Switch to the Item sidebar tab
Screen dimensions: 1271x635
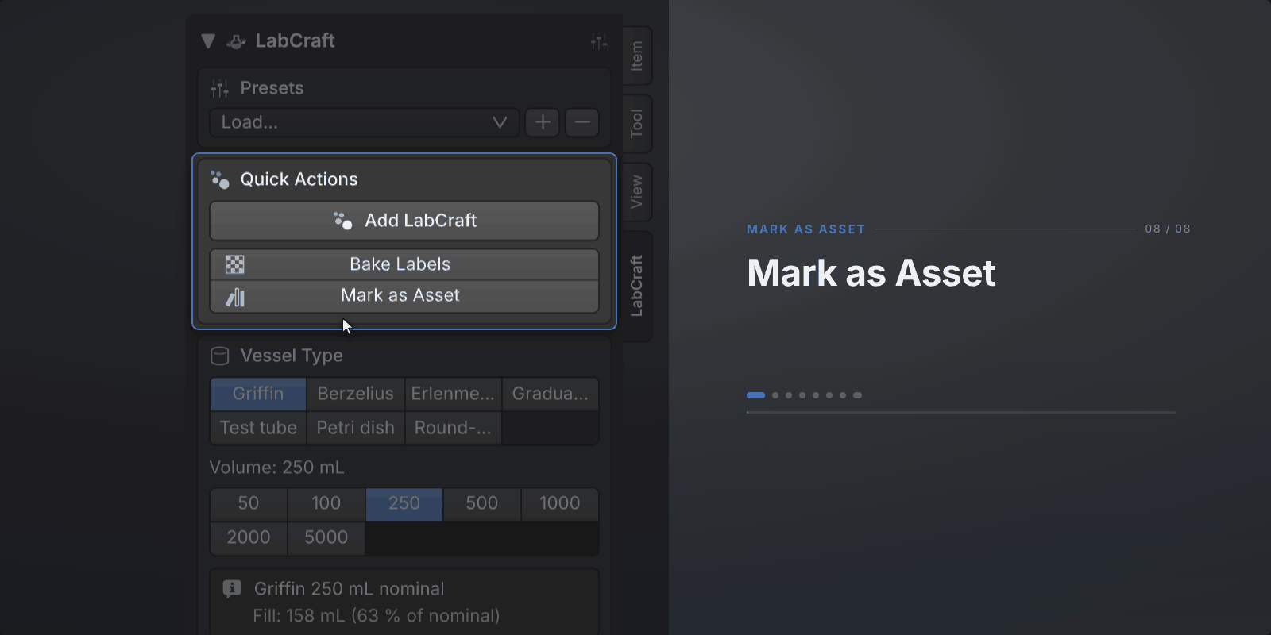[637, 56]
